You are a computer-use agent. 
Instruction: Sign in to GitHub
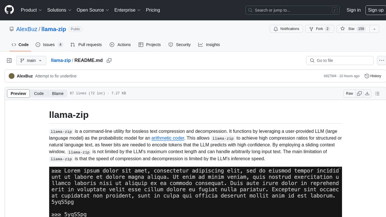(x=354, y=10)
